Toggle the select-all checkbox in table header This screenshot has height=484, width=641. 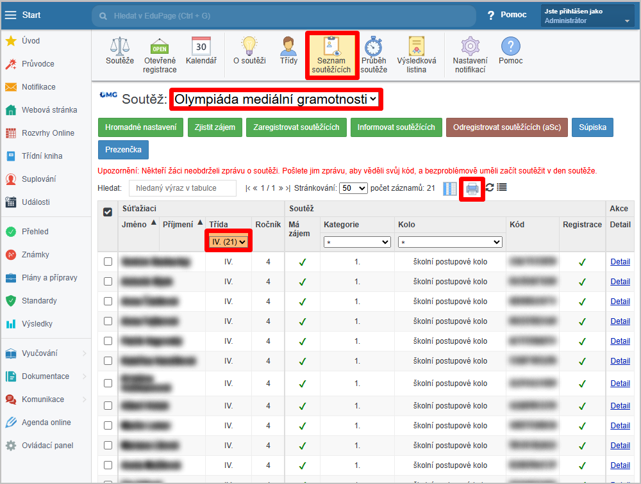coord(108,212)
